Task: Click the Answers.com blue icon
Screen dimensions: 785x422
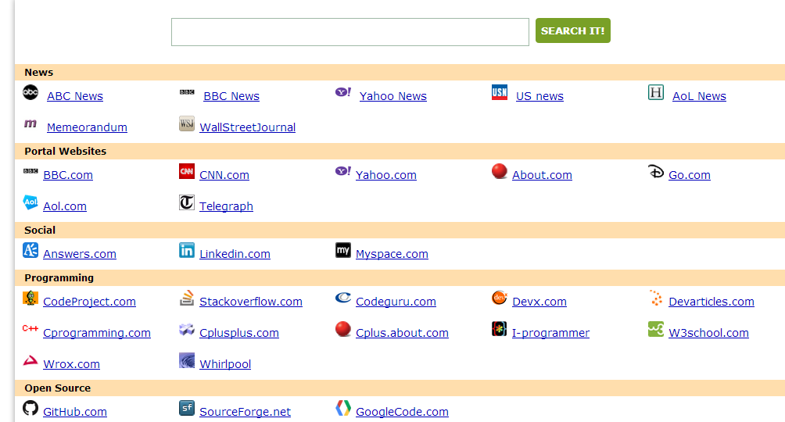Action: (x=30, y=250)
